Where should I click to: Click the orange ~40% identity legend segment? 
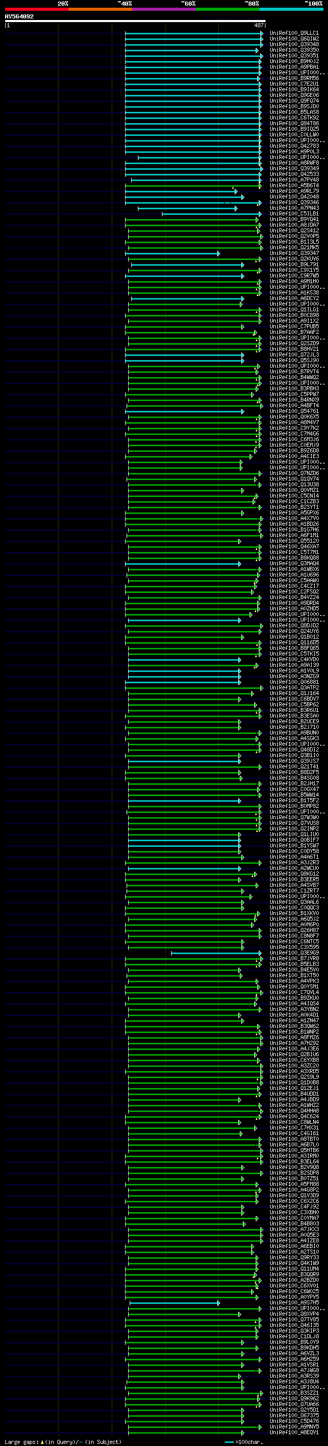click(x=100, y=9)
